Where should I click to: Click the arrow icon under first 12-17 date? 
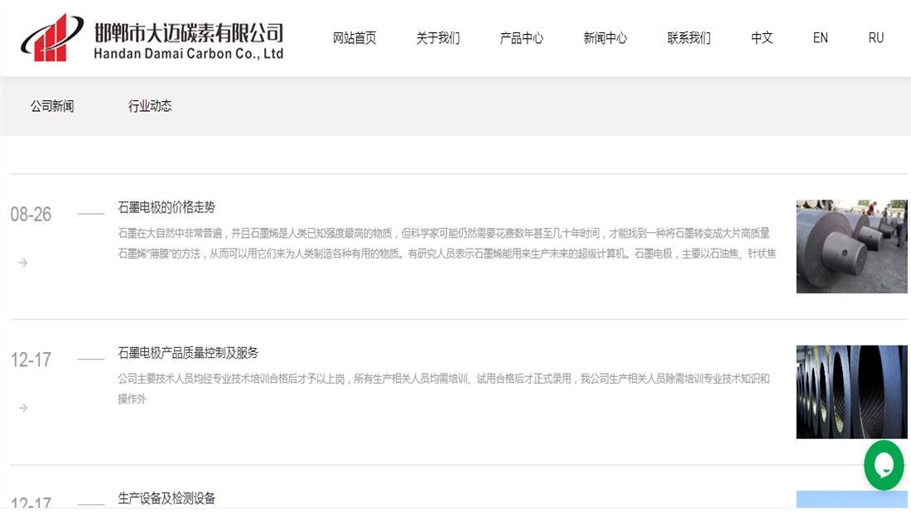22,408
